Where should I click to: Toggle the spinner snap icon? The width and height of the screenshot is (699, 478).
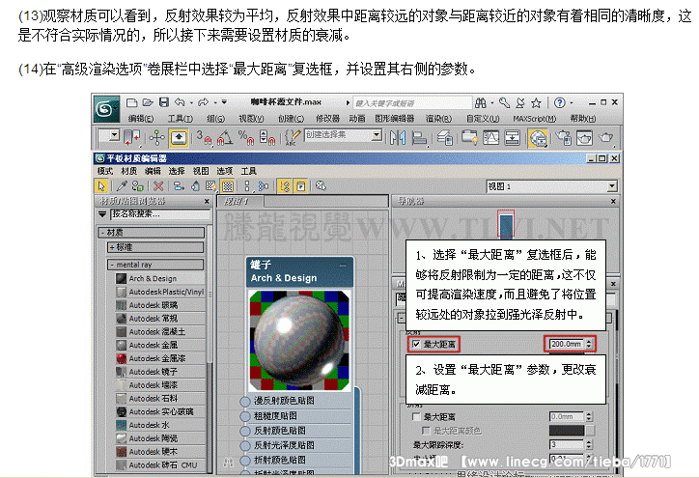pyautogui.click(x=267, y=137)
